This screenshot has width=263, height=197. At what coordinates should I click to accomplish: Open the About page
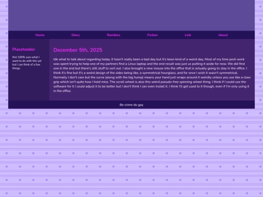[x=223, y=35]
